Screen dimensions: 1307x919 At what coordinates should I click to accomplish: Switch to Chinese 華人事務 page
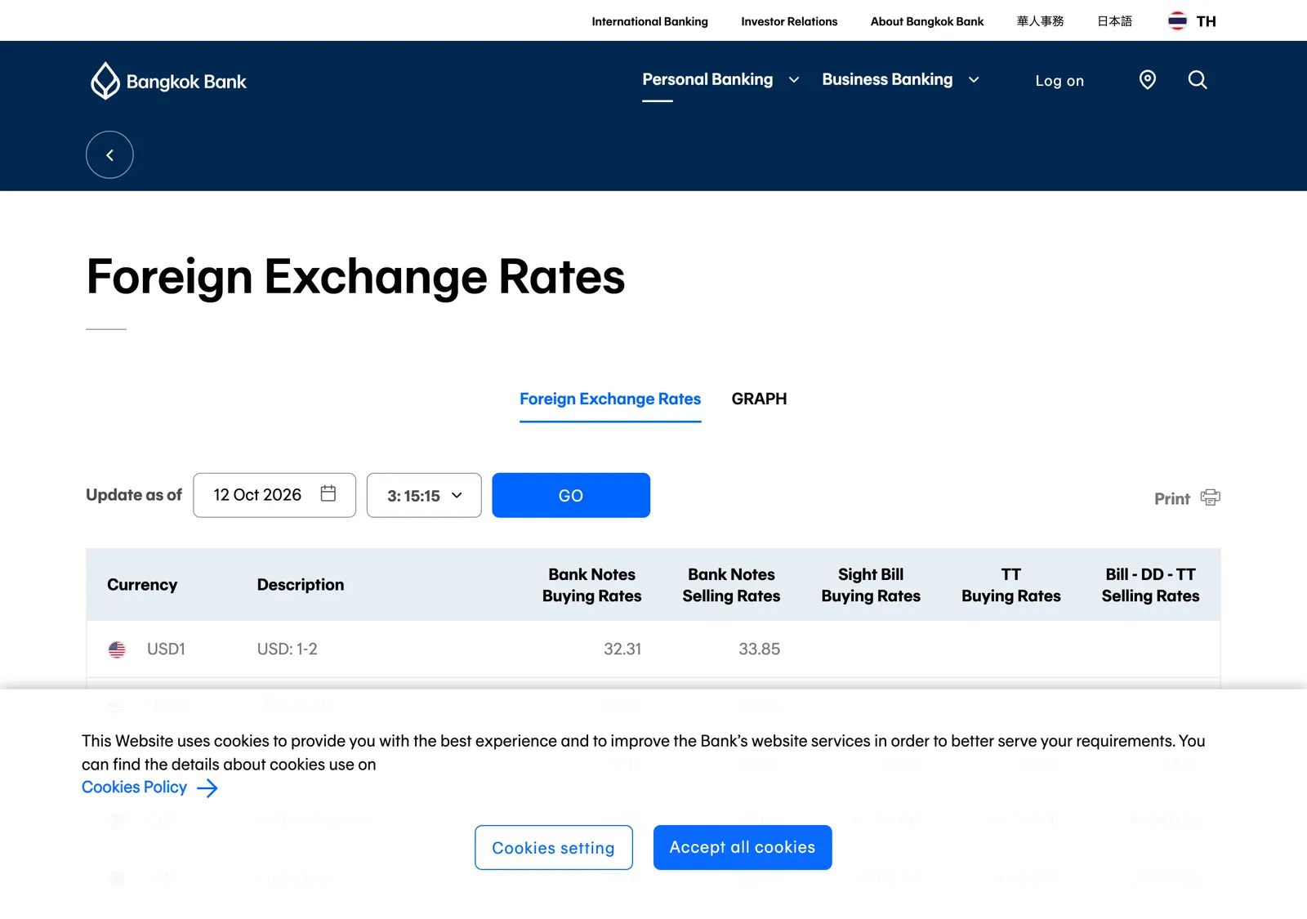1040,21
